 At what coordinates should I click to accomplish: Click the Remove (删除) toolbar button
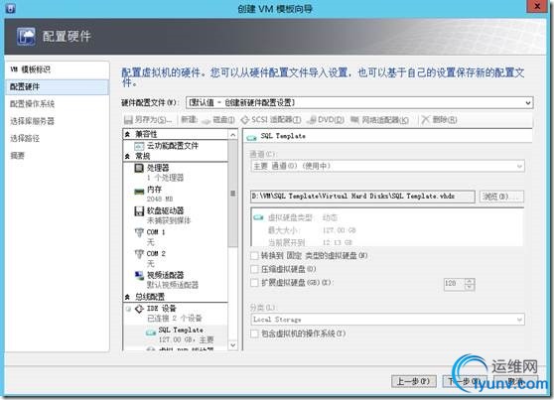[x=439, y=120]
